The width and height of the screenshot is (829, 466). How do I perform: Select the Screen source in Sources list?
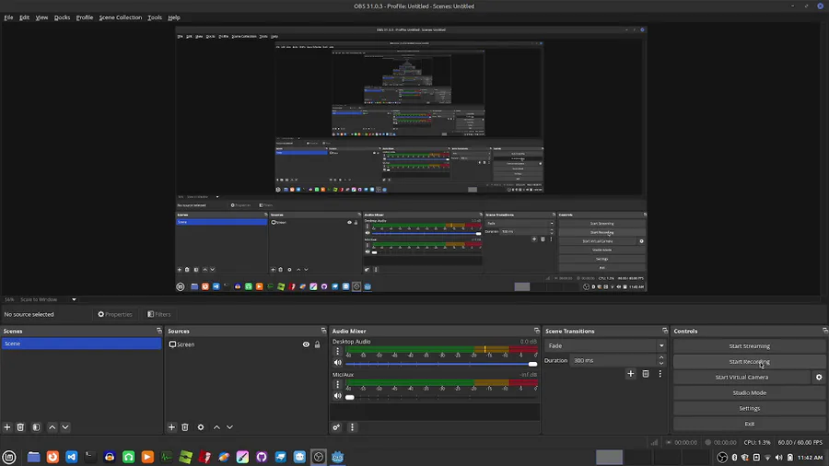pyautogui.click(x=244, y=344)
